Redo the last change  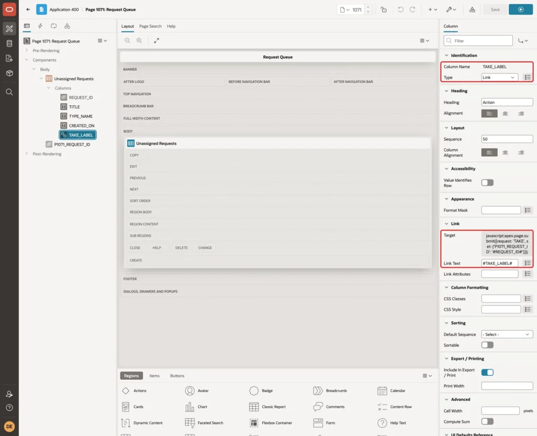[412, 9]
